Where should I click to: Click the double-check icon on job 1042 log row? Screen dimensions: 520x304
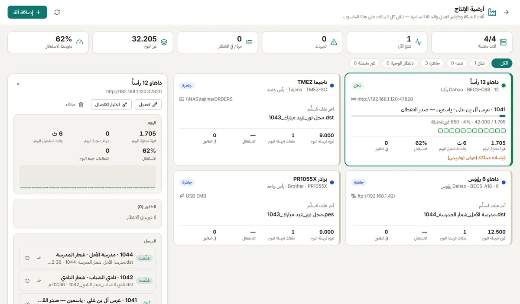(39, 281)
